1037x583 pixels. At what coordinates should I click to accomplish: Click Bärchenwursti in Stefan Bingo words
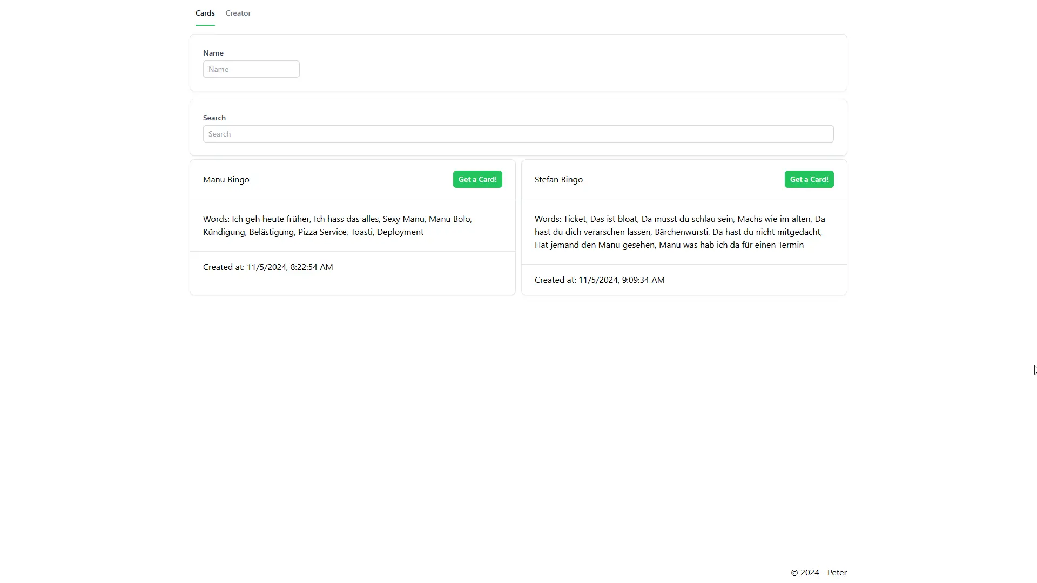(681, 232)
